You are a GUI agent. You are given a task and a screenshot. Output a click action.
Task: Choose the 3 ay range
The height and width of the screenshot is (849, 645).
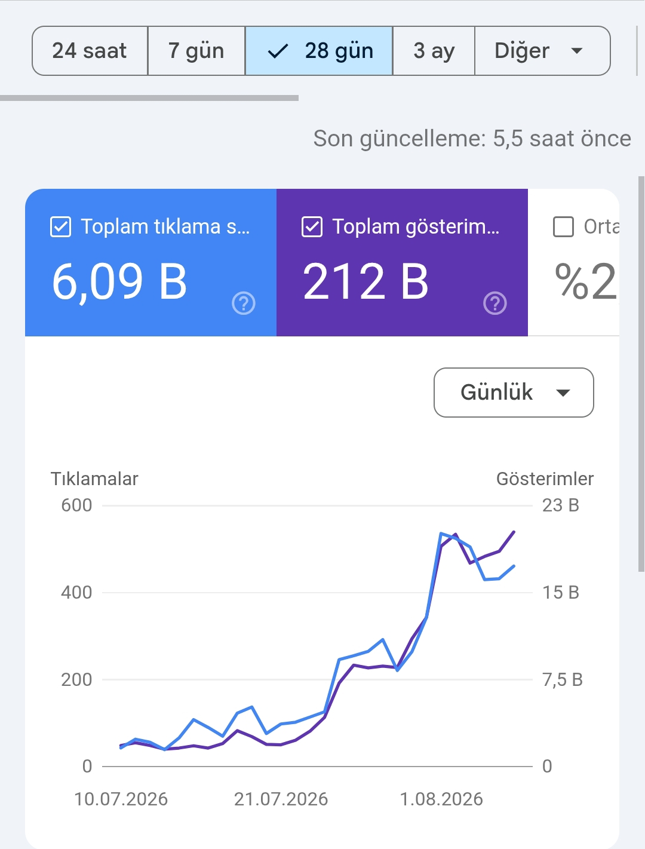(434, 51)
